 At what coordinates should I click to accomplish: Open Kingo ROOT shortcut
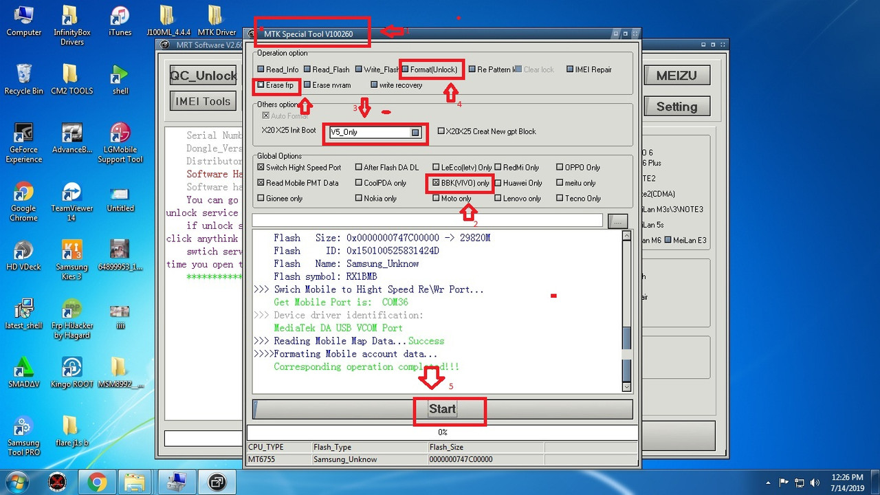(x=72, y=373)
